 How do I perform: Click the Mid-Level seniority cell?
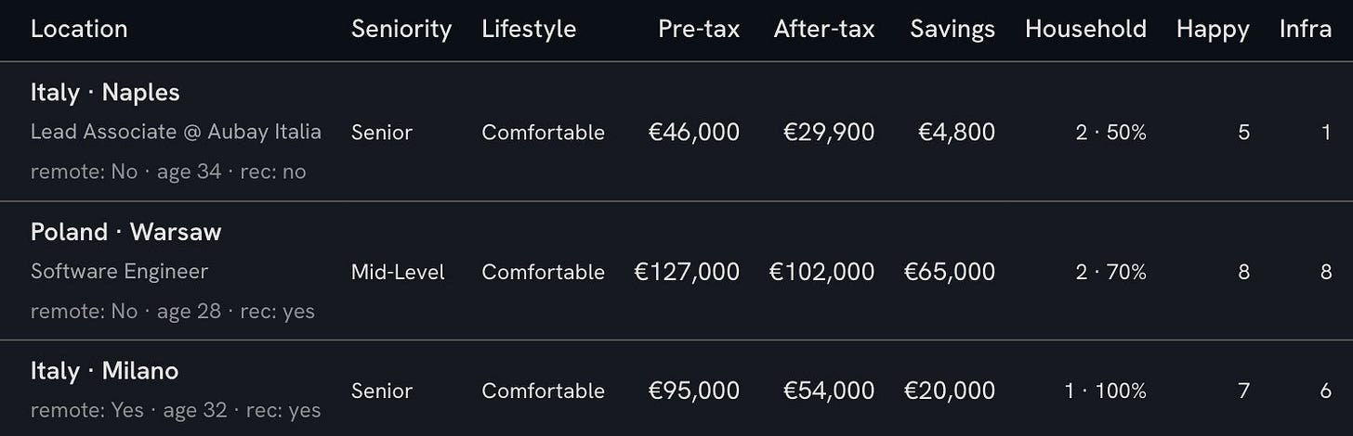pyautogui.click(x=398, y=272)
